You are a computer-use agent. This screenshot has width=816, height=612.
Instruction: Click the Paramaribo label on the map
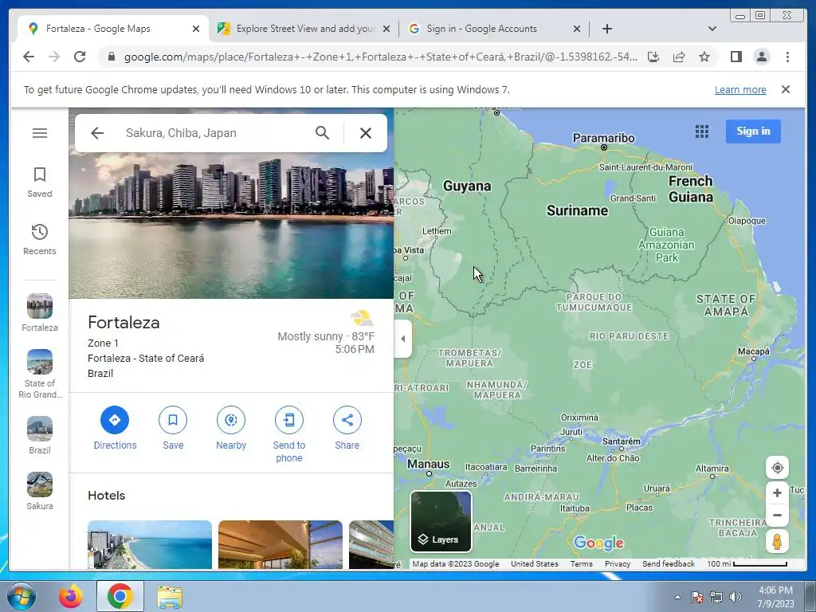[604, 138]
